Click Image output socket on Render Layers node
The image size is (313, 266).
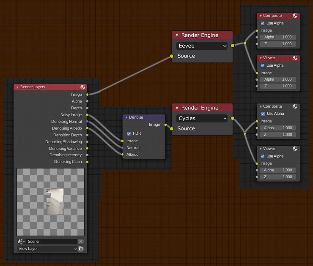87,95
